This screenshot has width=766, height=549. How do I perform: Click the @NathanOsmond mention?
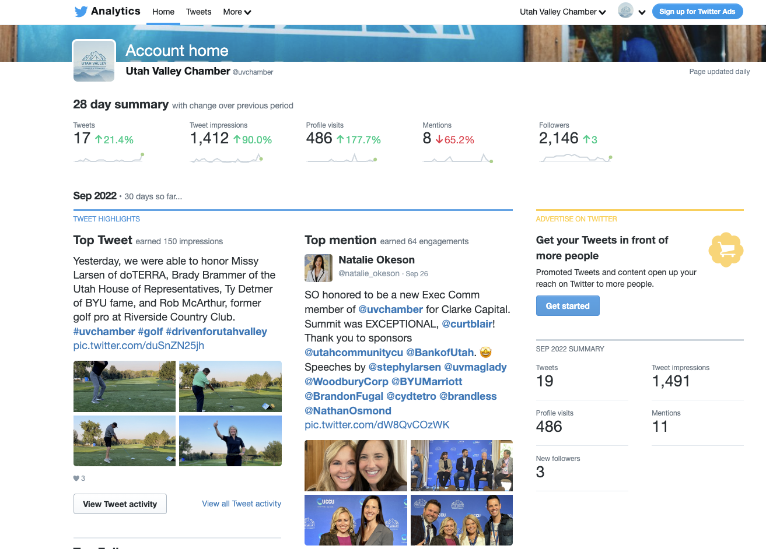point(348,411)
